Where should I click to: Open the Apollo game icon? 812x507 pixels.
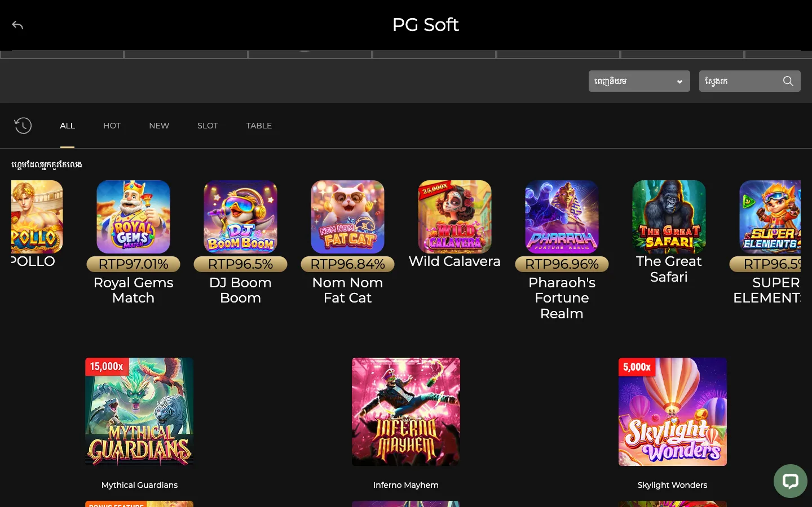pyautogui.click(x=37, y=217)
